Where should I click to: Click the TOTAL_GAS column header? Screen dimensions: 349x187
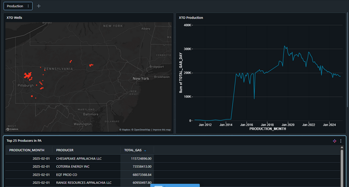[x=133, y=150]
